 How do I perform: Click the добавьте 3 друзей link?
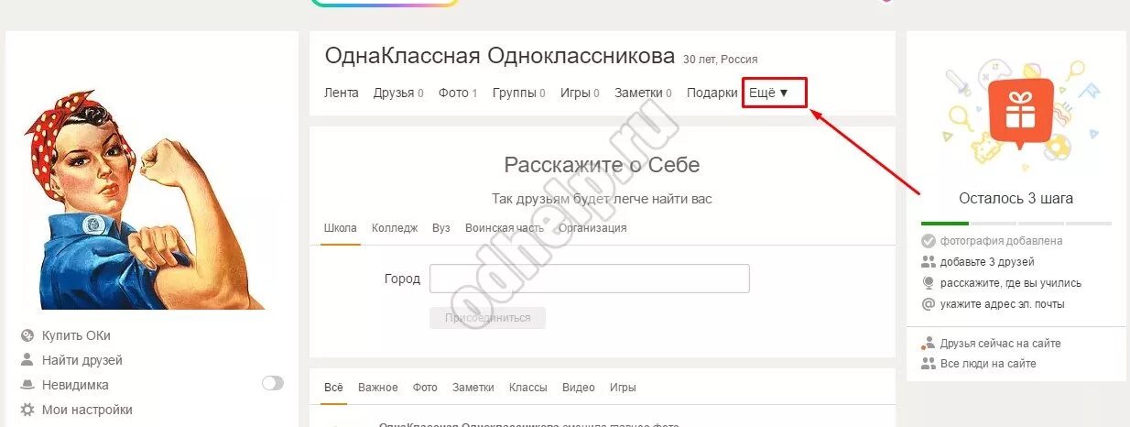pyautogui.click(x=987, y=262)
